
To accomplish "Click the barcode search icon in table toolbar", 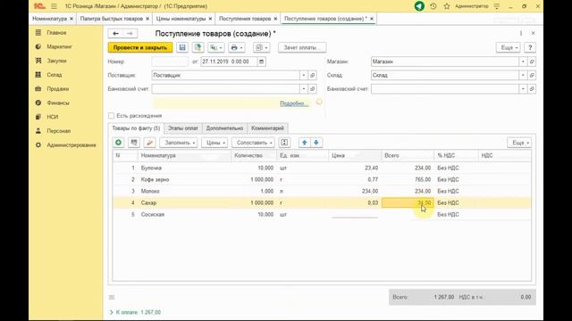I will pos(134,143).
